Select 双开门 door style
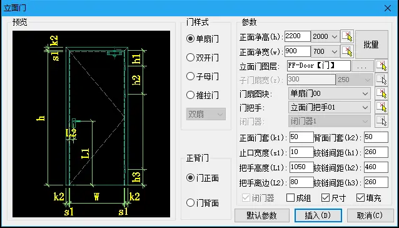The width and height of the screenshot is (399, 228). click(203, 58)
